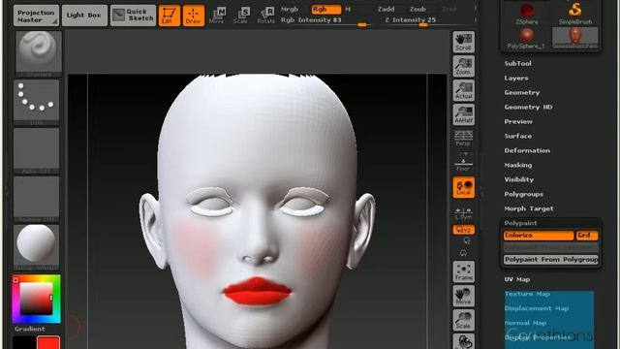Expand the Geometry HD palette
This screenshot has width=620, height=349.
(528, 107)
